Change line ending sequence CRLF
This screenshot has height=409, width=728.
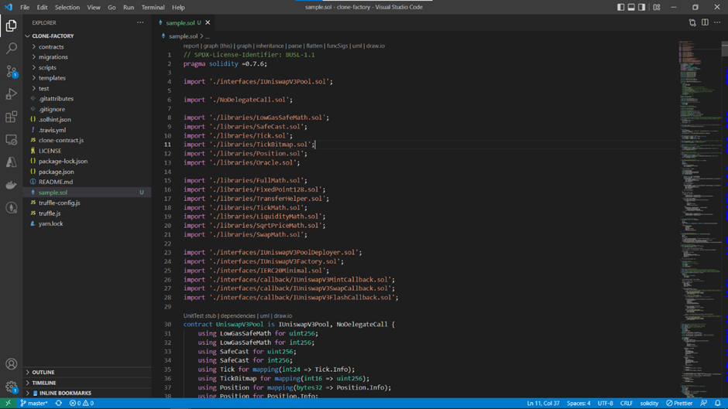[x=627, y=403]
